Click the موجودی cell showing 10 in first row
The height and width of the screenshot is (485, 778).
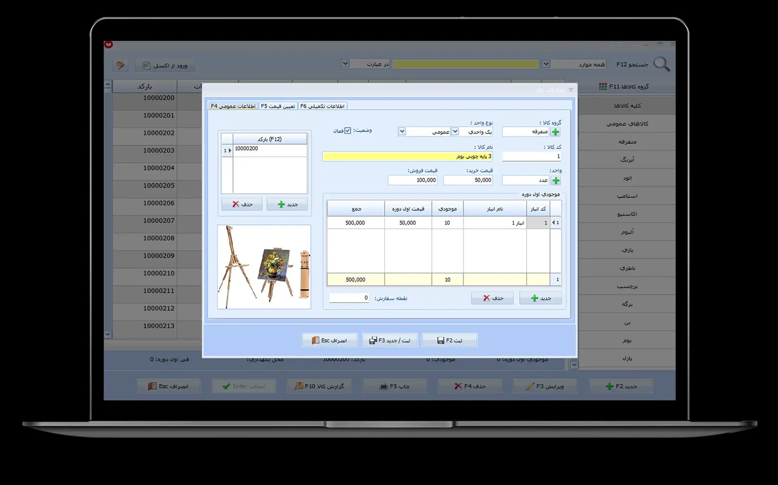(x=447, y=223)
